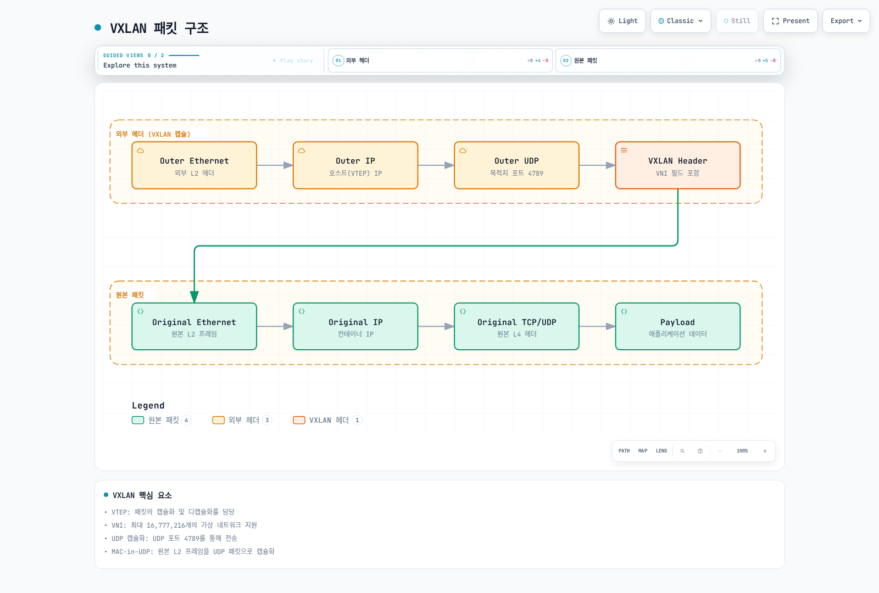Screen dimensions: 879x593
Task: Click the 외부 헤더 (VXLAN 캡슐) group label
Action: [x=153, y=134]
